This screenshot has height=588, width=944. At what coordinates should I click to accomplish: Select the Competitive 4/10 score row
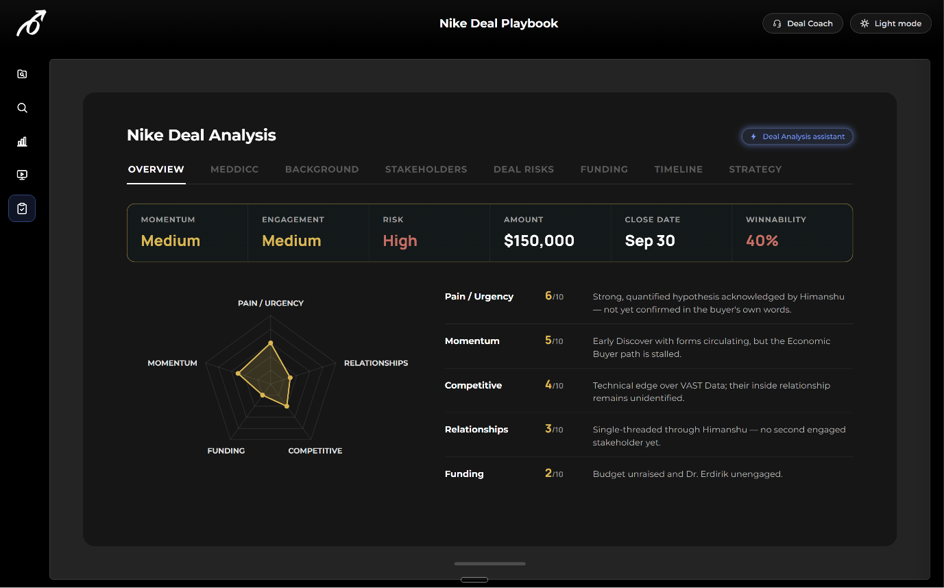pyautogui.click(x=649, y=391)
